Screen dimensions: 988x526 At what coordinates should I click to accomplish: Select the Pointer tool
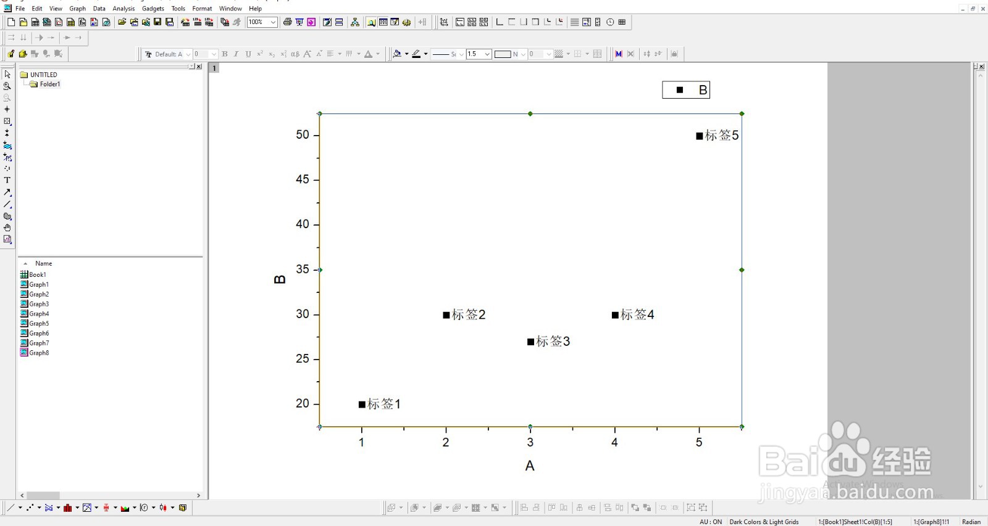click(x=7, y=74)
